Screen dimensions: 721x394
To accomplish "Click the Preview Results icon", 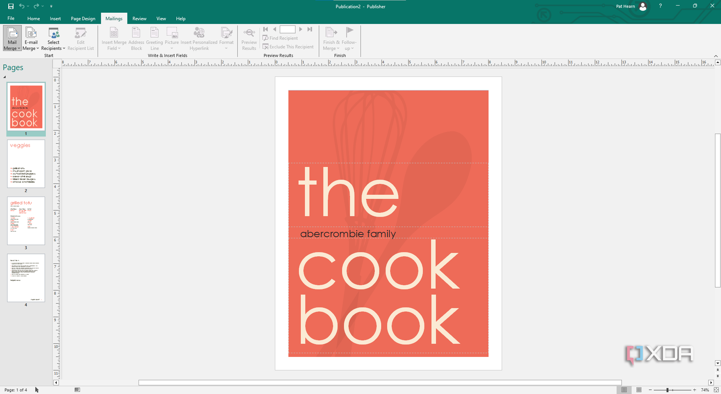I will tap(249, 33).
